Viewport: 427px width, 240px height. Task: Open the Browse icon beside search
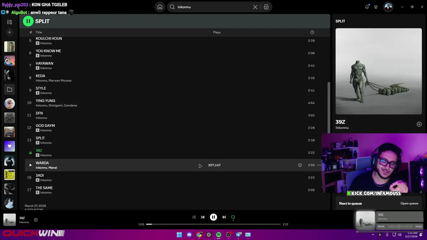(x=266, y=7)
